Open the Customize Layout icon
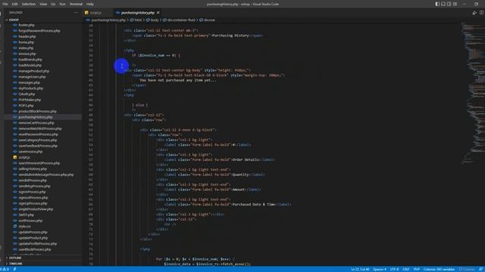485x272 pixels. pos(455,4)
